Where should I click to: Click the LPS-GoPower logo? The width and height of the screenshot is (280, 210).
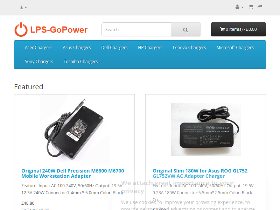pos(51,29)
